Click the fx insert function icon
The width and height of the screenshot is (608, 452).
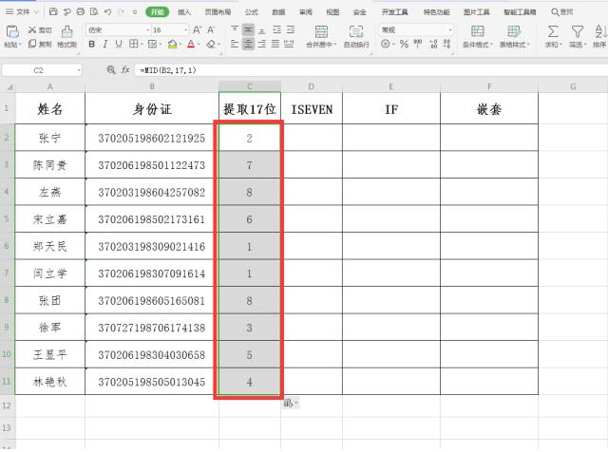click(x=125, y=69)
